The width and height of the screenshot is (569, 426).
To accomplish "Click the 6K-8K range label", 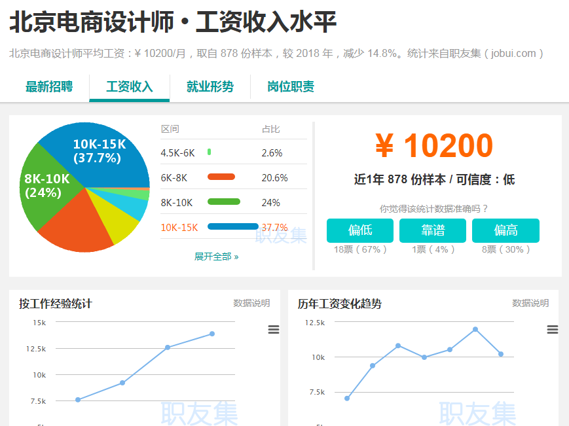I will tap(174, 178).
